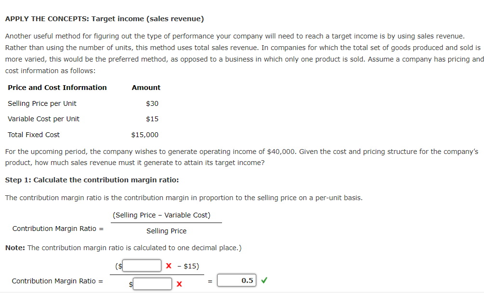Click the 'Note:' about one decimal place
This screenshot has width=484, height=293.
[x=123, y=248]
